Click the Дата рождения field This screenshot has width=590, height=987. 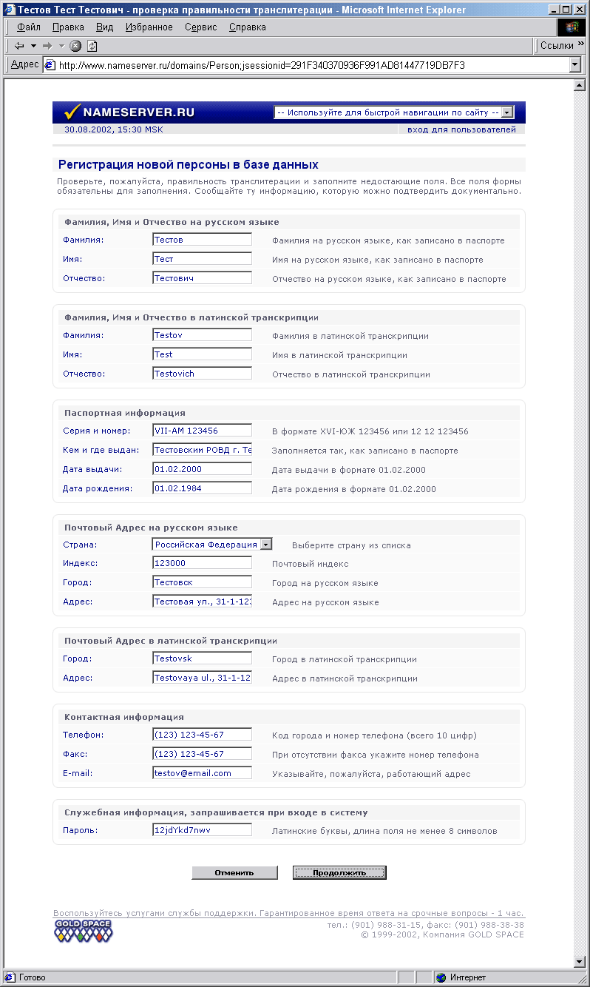click(x=202, y=488)
